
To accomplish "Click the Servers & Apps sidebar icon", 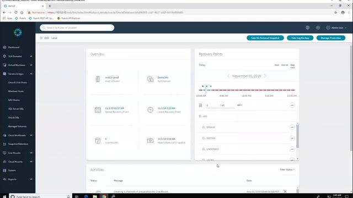I will tap(4, 74).
